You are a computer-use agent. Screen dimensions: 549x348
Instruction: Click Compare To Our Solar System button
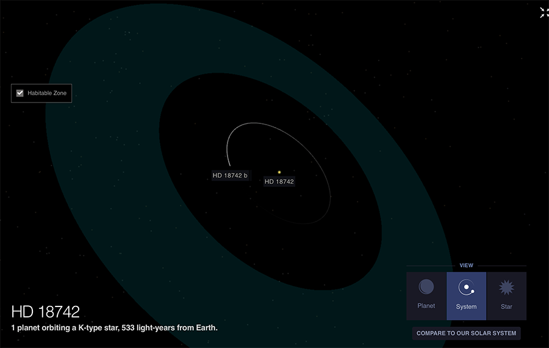tap(466, 333)
